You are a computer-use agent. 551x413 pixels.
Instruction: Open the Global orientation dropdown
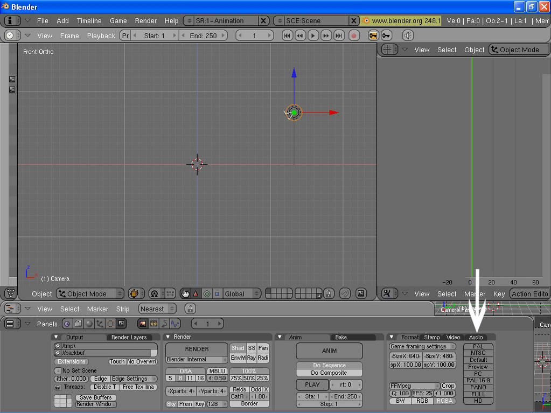pos(241,293)
